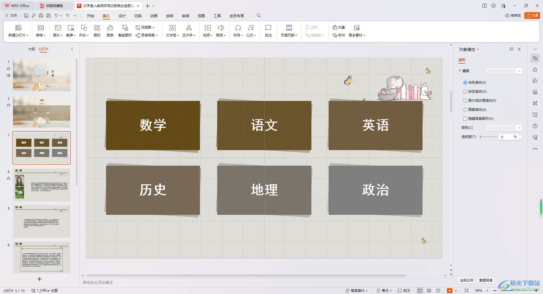Click the WordArt icon
Viewport: 543px width, 294px height.
coord(189,28)
